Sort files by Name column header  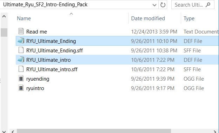(24, 19)
